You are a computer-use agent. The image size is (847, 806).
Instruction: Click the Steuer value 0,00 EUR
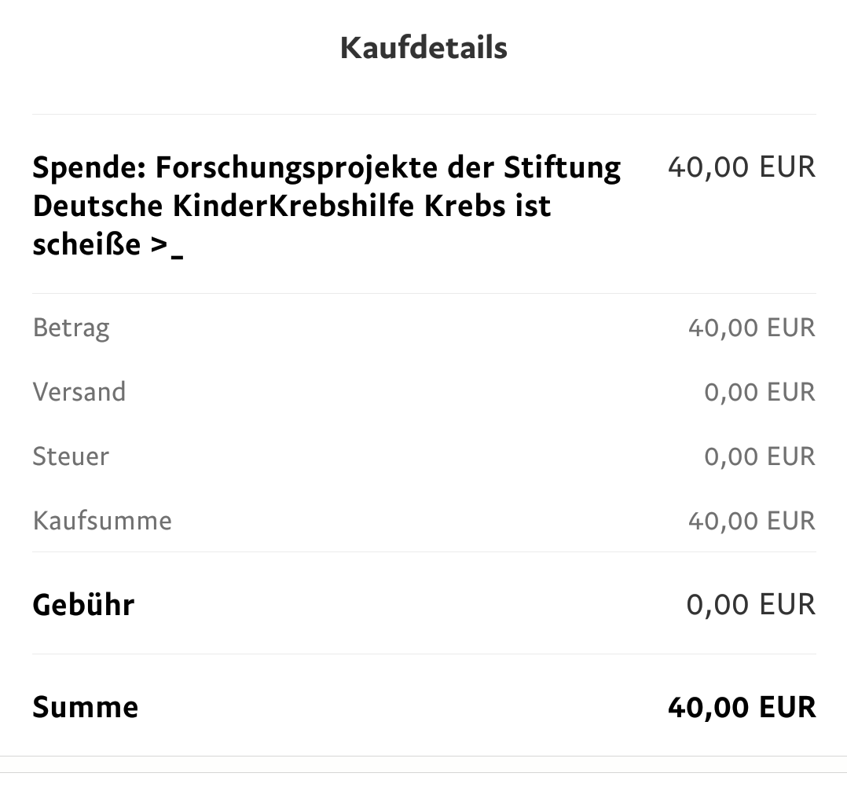(760, 456)
